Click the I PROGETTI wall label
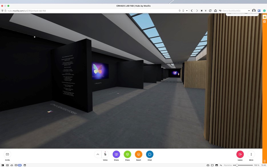This screenshot has height=167, width=267. pyautogui.click(x=98, y=83)
